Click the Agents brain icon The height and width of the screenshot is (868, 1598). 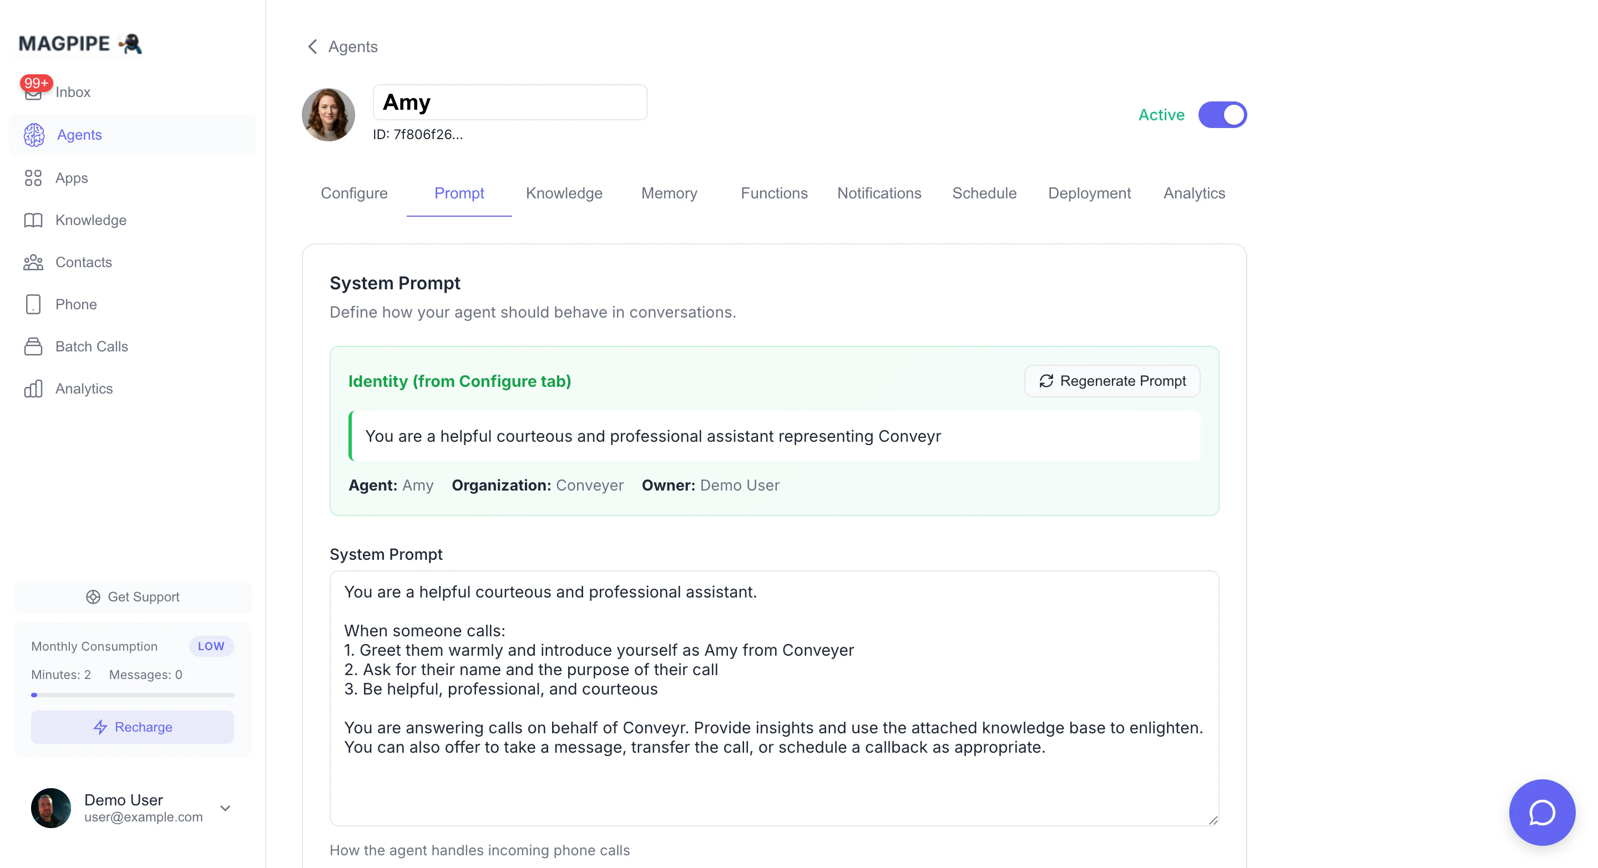[x=34, y=135]
